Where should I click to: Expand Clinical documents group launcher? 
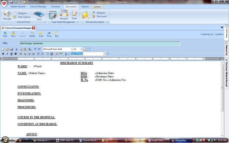108,22
